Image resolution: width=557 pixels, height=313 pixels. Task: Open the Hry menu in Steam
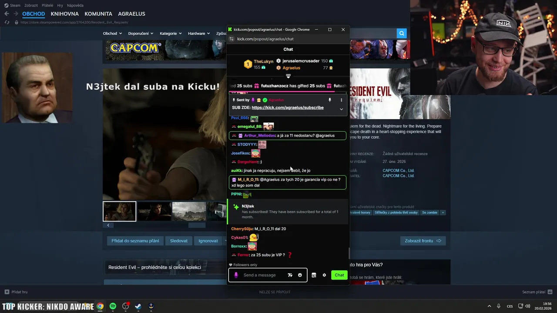[x=60, y=5]
